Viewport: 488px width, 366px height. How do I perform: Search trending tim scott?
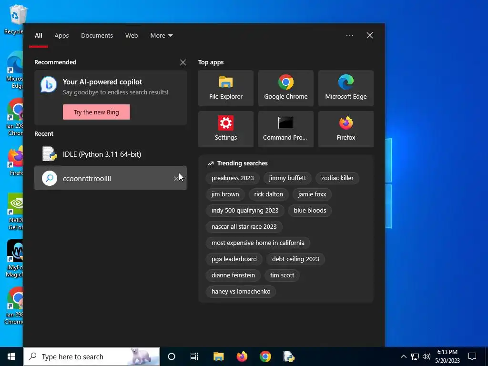pyautogui.click(x=282, y=275)
